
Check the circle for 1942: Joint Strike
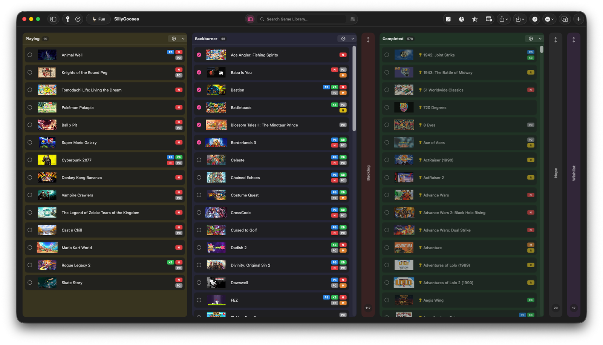(387, 55)
